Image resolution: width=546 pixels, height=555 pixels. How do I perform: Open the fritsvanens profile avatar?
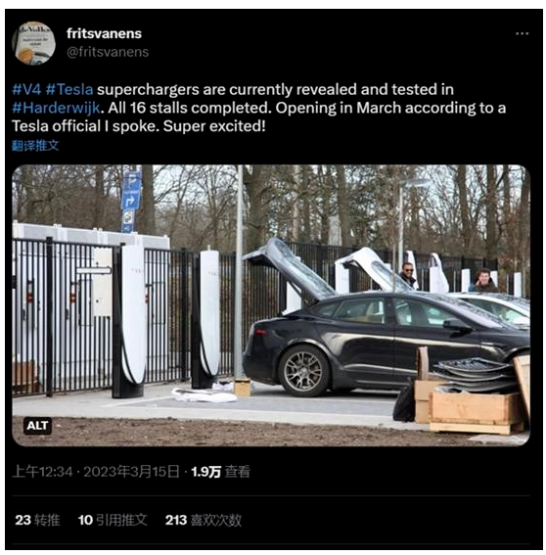tap(33, 43)
